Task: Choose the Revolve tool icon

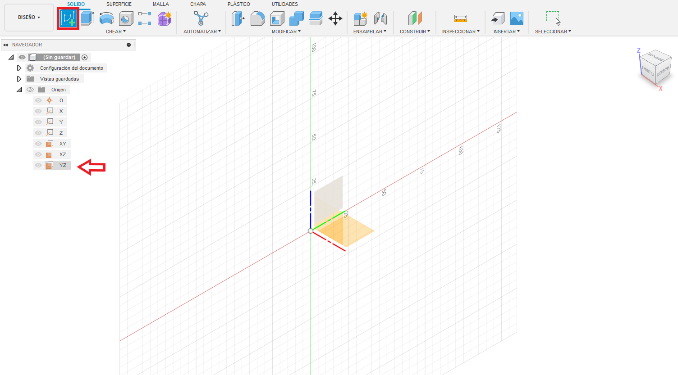Action: pyautogui.click(x=106, y=18)
